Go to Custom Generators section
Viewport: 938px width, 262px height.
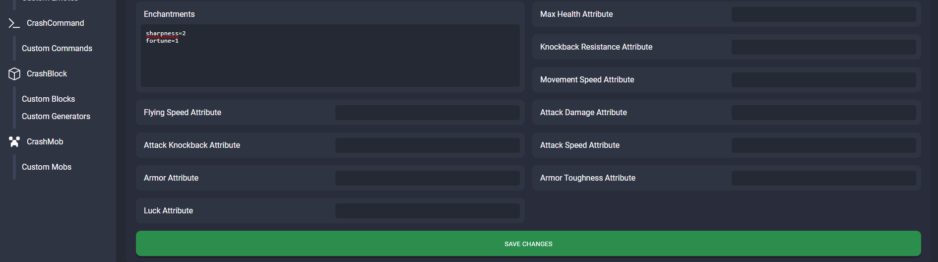click(56, 117)
